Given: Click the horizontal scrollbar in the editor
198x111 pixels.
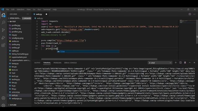Looking at the screenshot, I should pyautogui.click(x=99, y=59).
